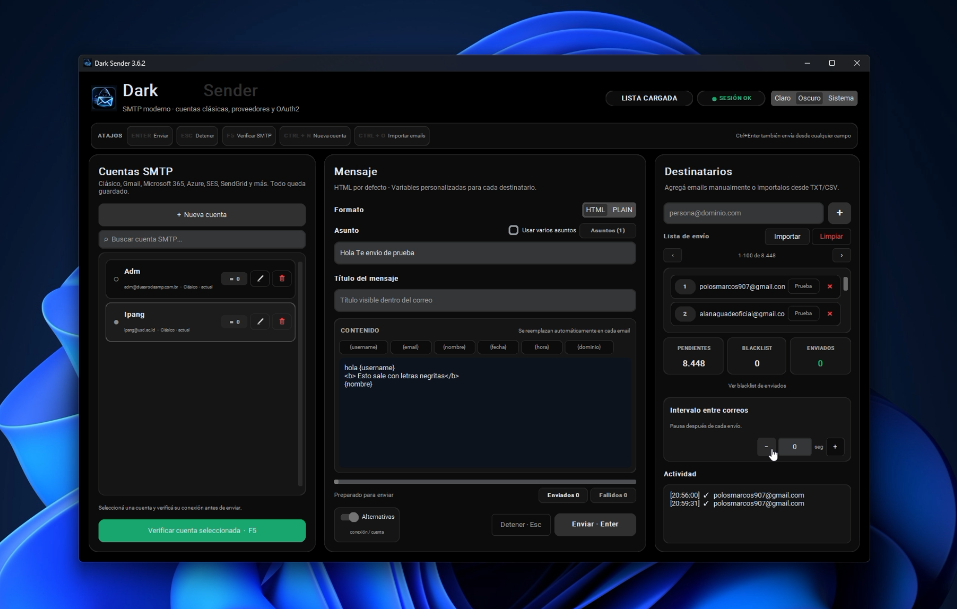Insert the {dominio} variable chip
957x609 pixels.
(589, 347)
